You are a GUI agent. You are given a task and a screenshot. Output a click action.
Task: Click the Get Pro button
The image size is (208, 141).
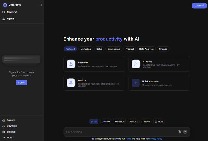coord(199,6)
